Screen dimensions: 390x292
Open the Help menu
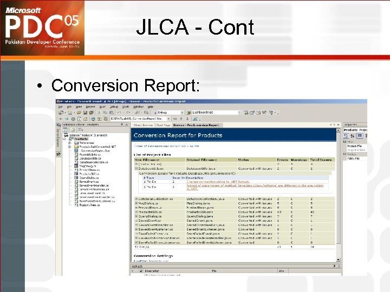(151, 107)
